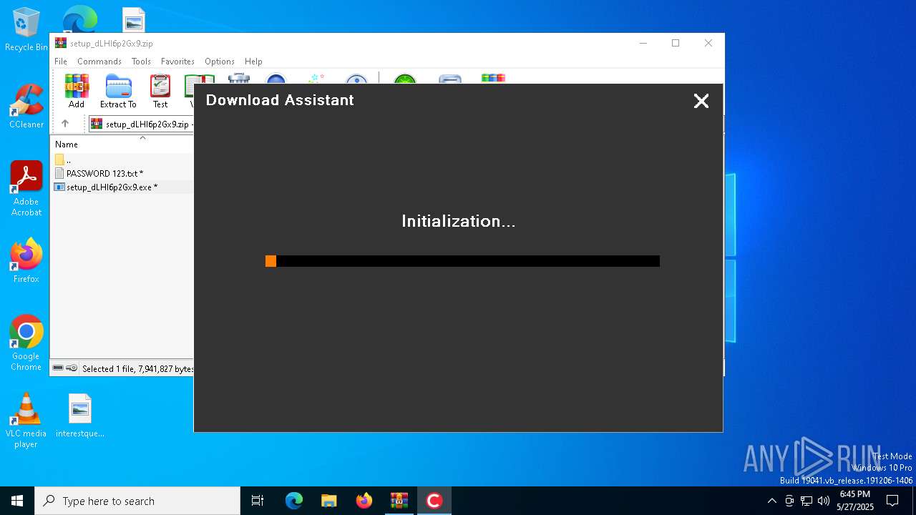This screenshot has height=515, width=916.
Task: Show hidden system tray icons chevron
Action: click(771, 501)
